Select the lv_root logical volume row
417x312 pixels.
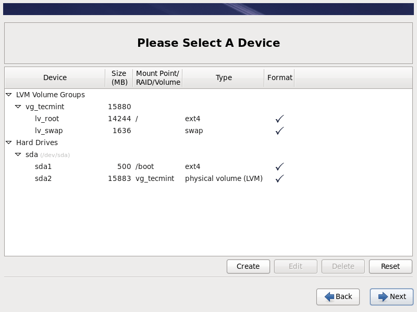(47, 119)
